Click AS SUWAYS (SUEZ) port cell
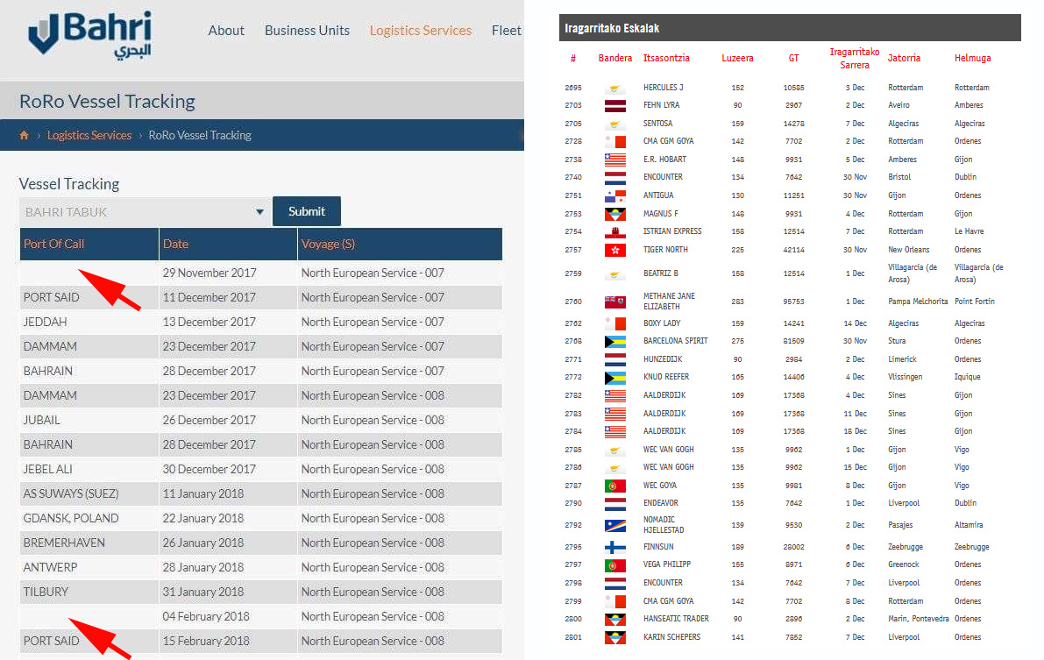Screen dimensions: 1044x660 [x=89, y=494]
